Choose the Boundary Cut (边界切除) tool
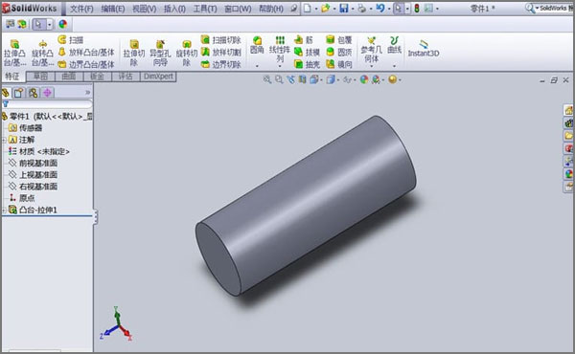This screenshot has width=575, height=354. tap(220, 64)
